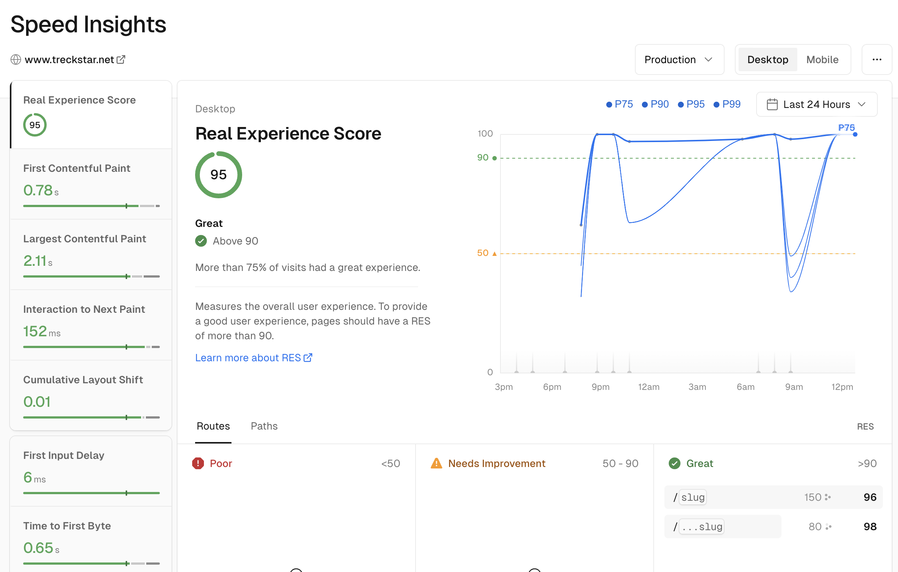Open the external link icon next to www.treckstar.net
898x572 pixels.
(121, 59)
